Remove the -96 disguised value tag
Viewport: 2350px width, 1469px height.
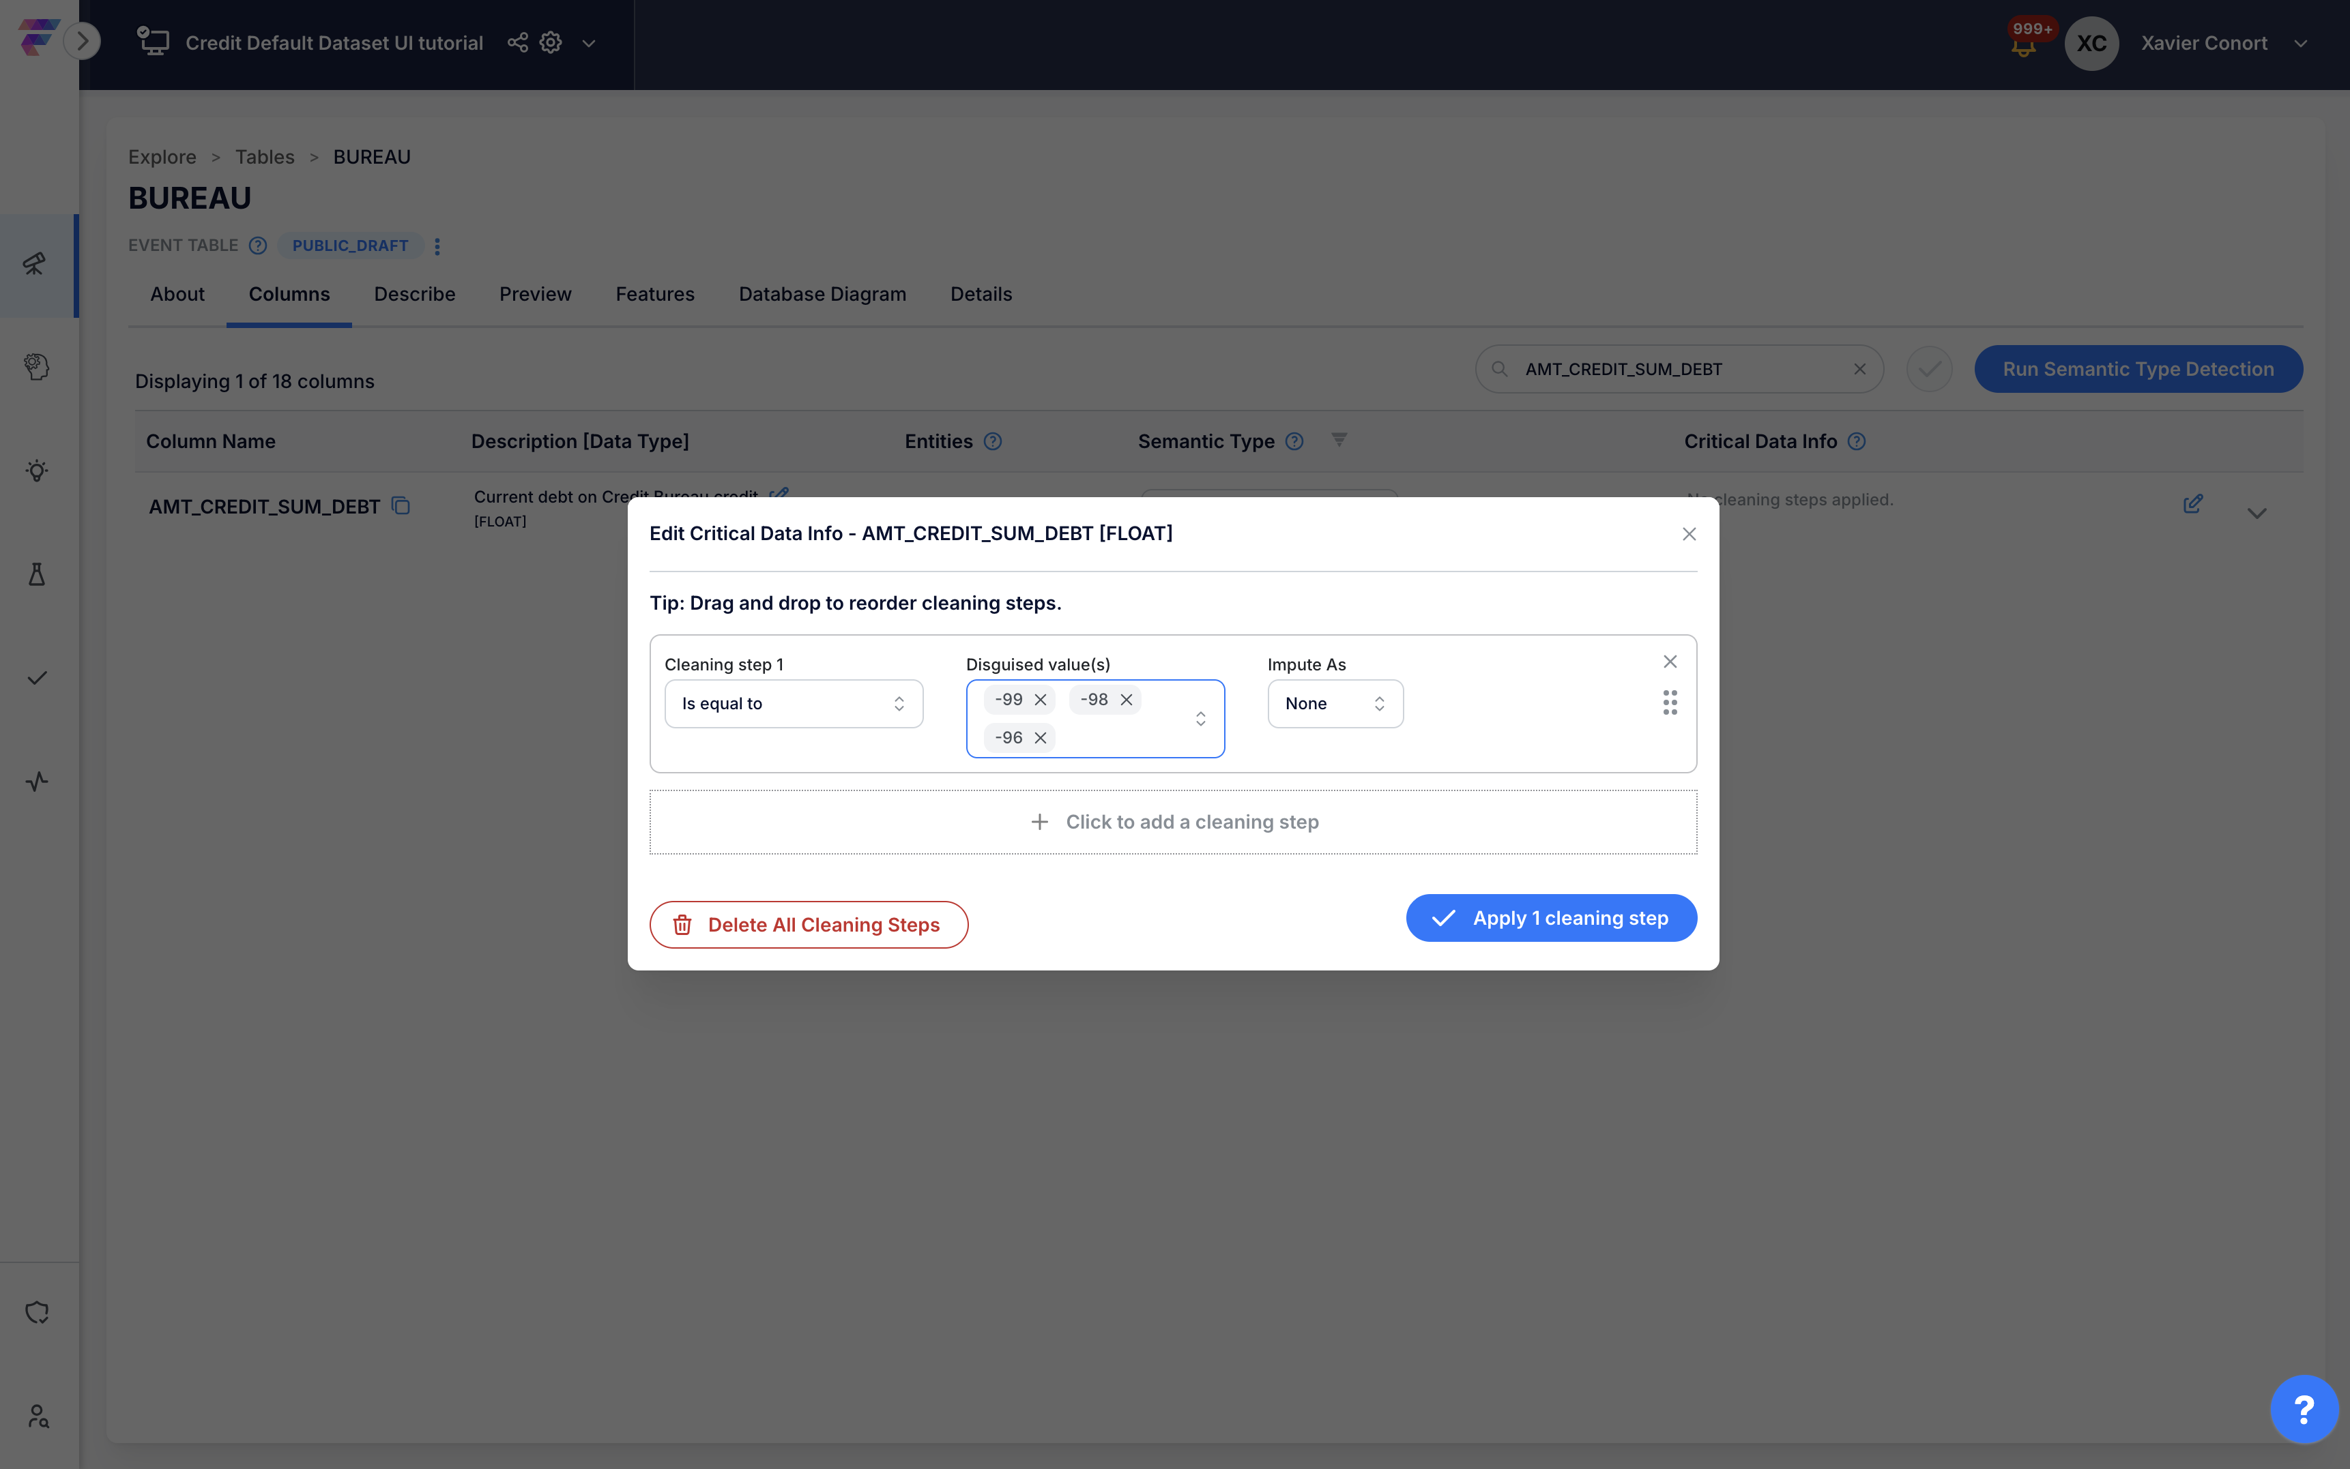pyautogui.click(x=1040, y=737)
